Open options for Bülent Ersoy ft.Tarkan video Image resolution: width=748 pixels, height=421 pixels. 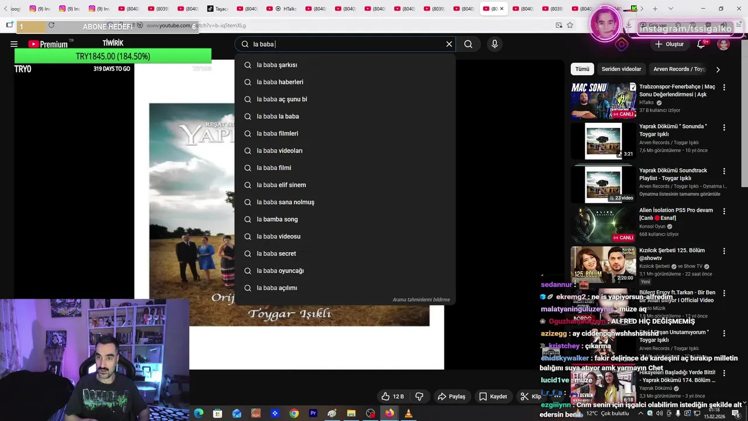pos(724,293)
